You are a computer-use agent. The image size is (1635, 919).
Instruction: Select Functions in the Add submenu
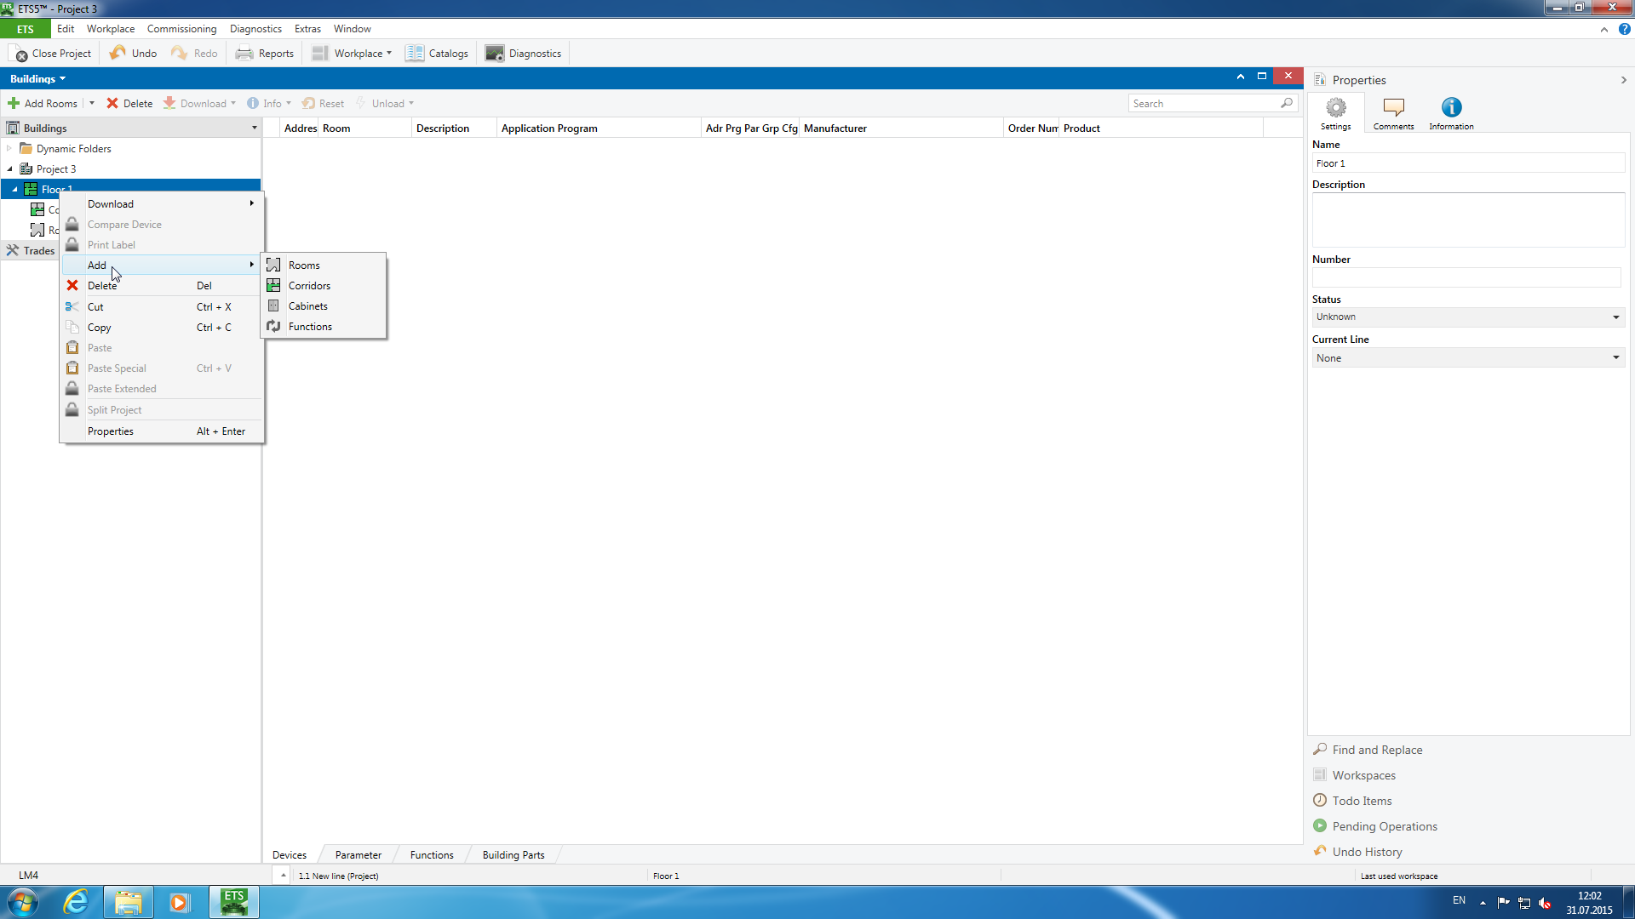click(x=310, y=327)
